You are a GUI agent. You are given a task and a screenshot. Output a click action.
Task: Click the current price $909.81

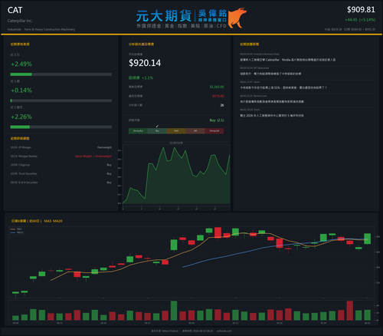361,10
